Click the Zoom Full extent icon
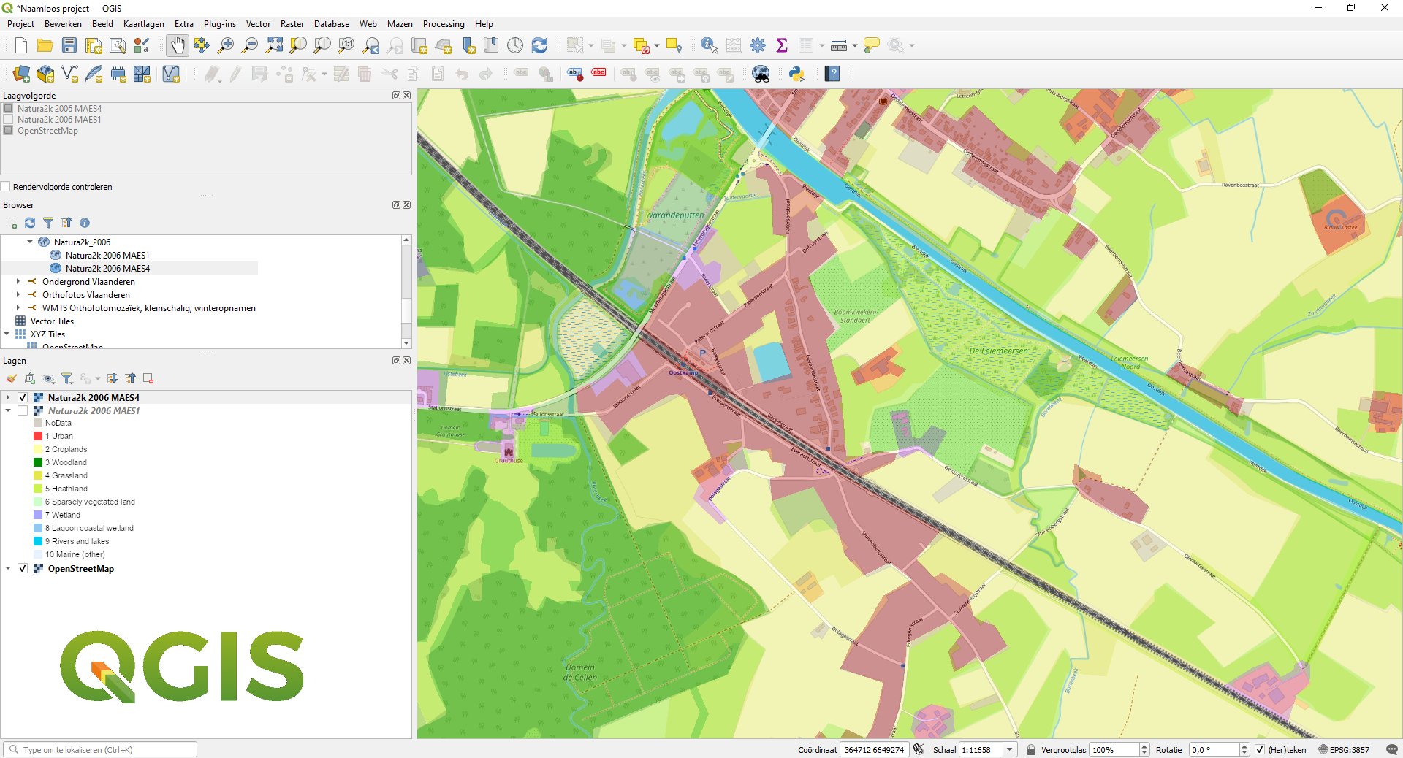 click(x=274, y=46)
